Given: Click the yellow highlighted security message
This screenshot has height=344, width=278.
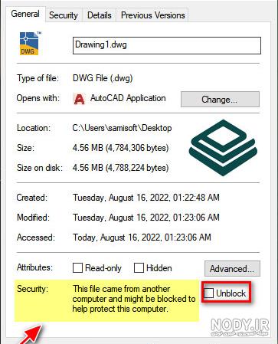Looking at the screenshot, I should [x=106, y=300].
